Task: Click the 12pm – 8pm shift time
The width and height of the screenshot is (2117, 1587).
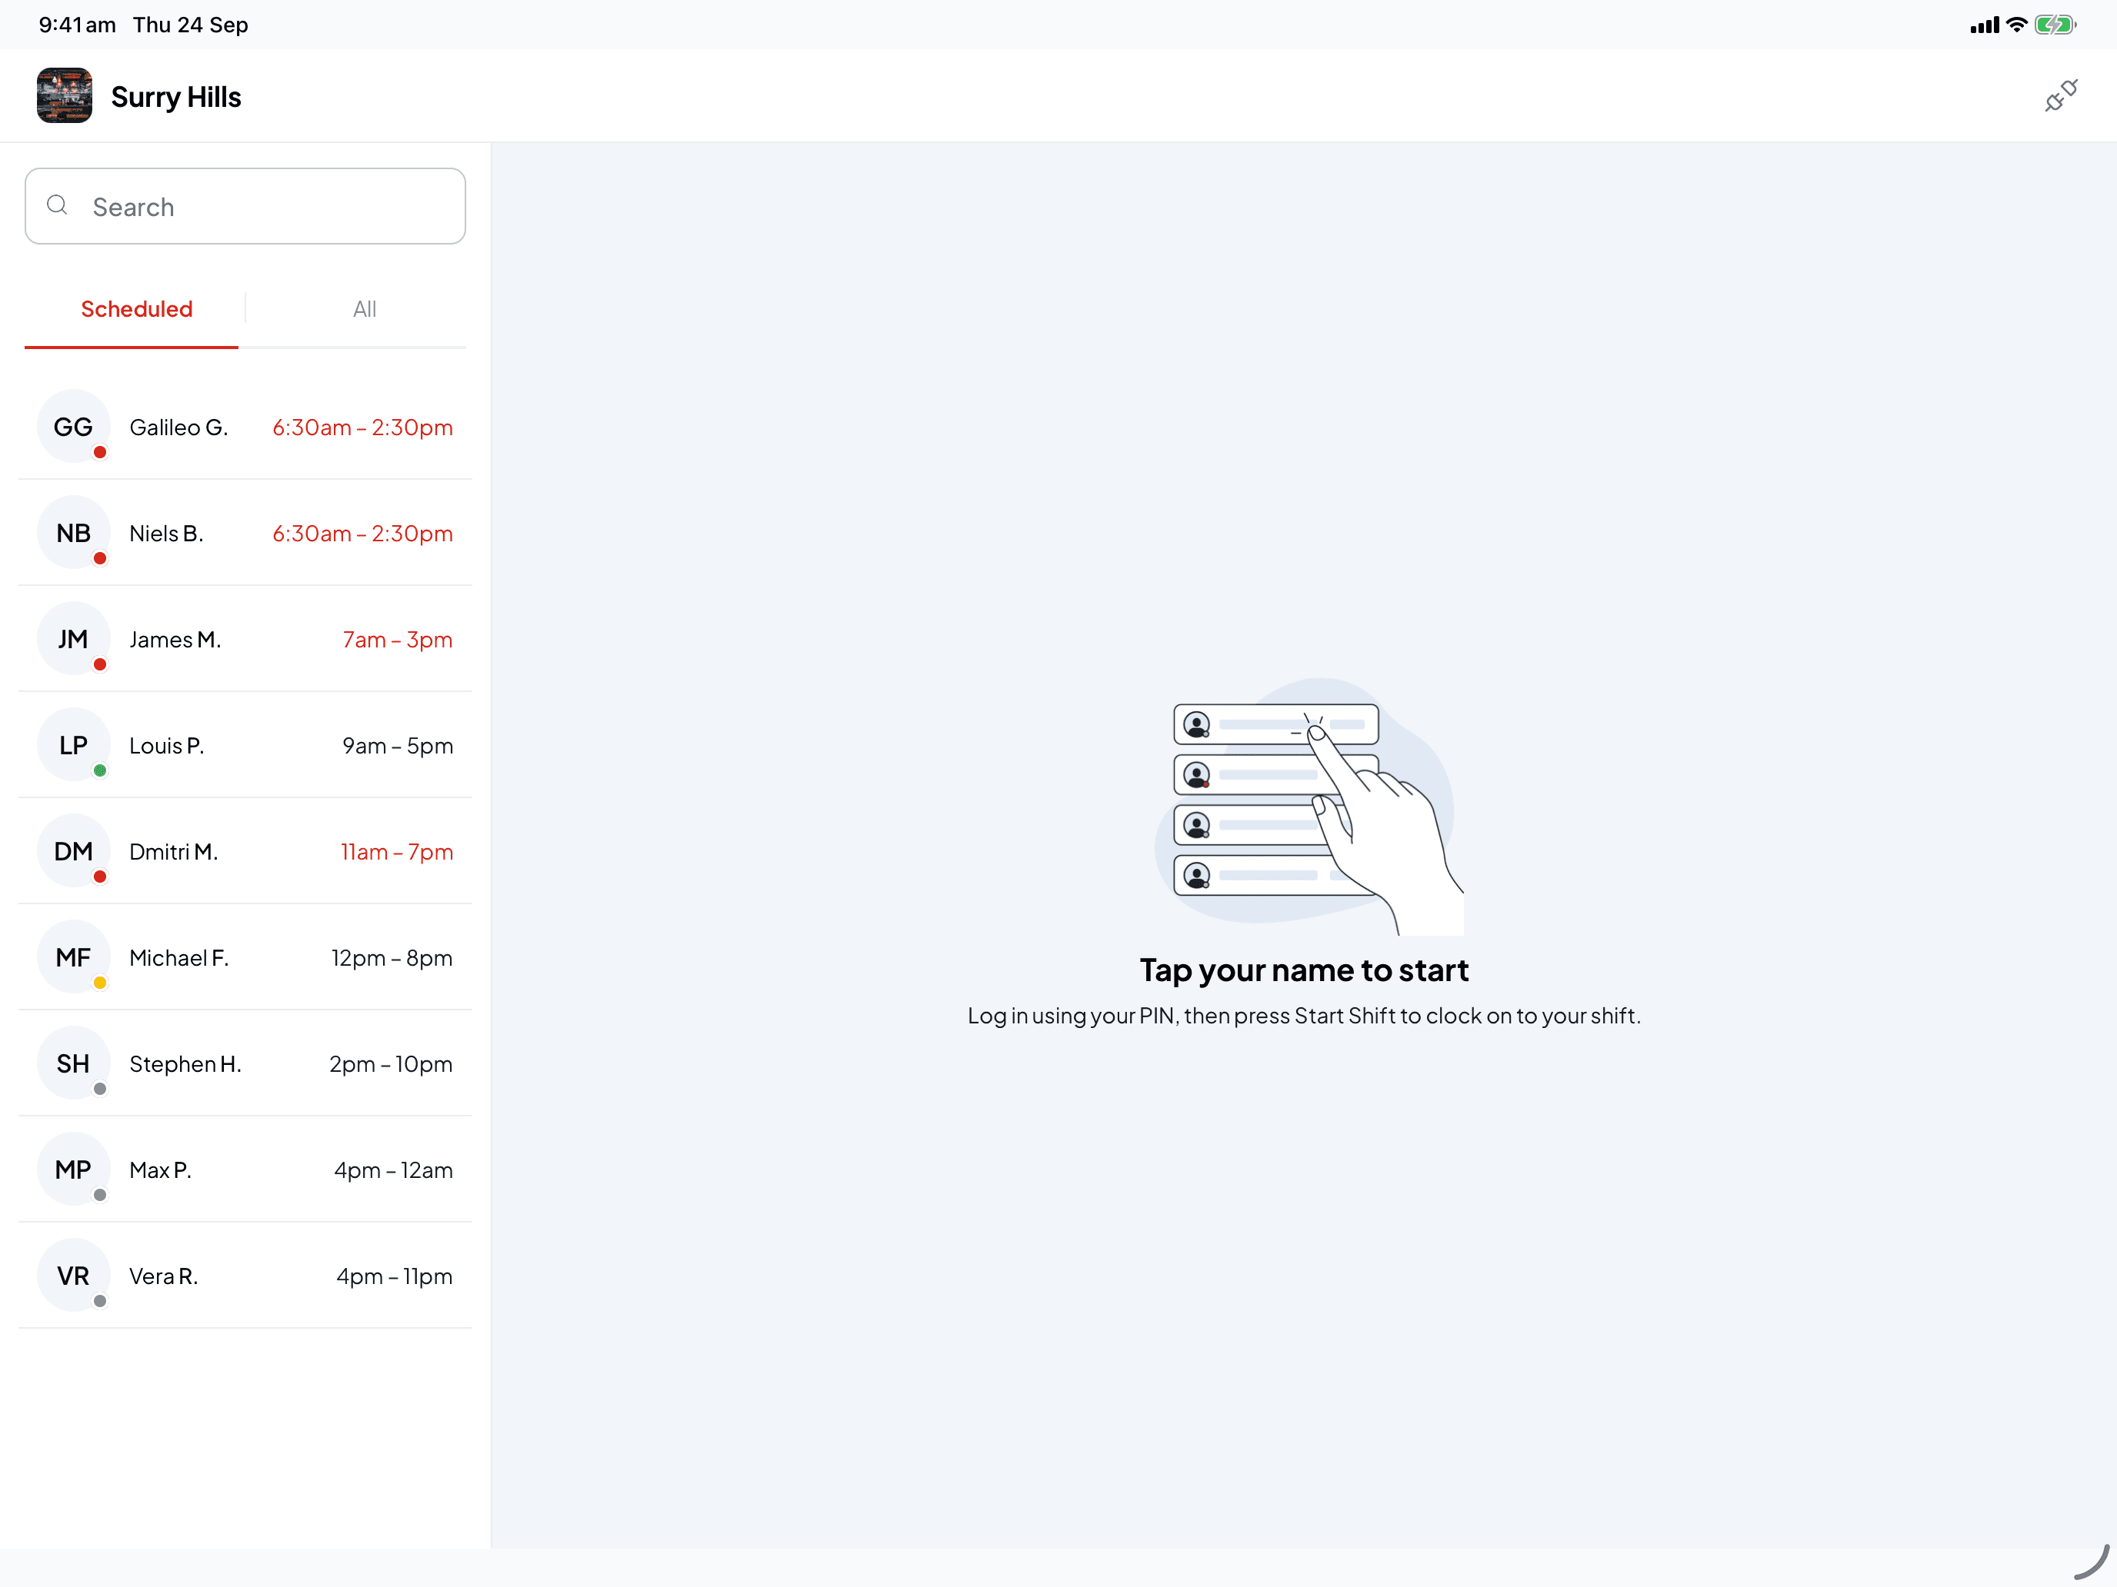Action: (x=392, y=959)
